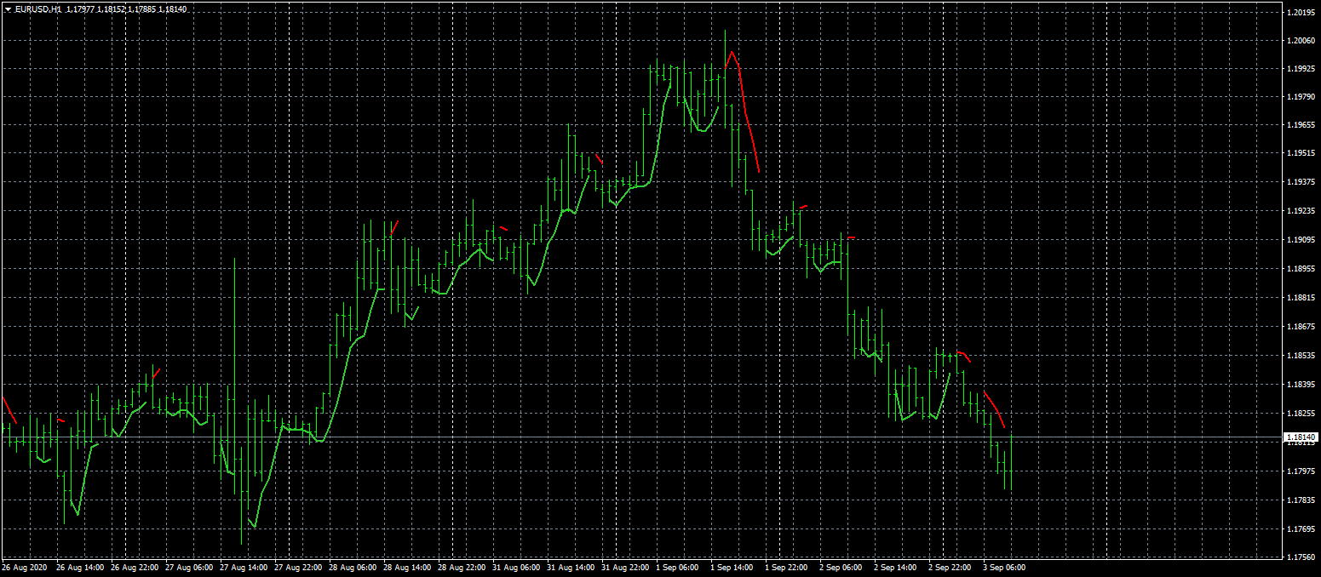
Task: Click price scale value 1.18535
Action: tap(1303, 357)
